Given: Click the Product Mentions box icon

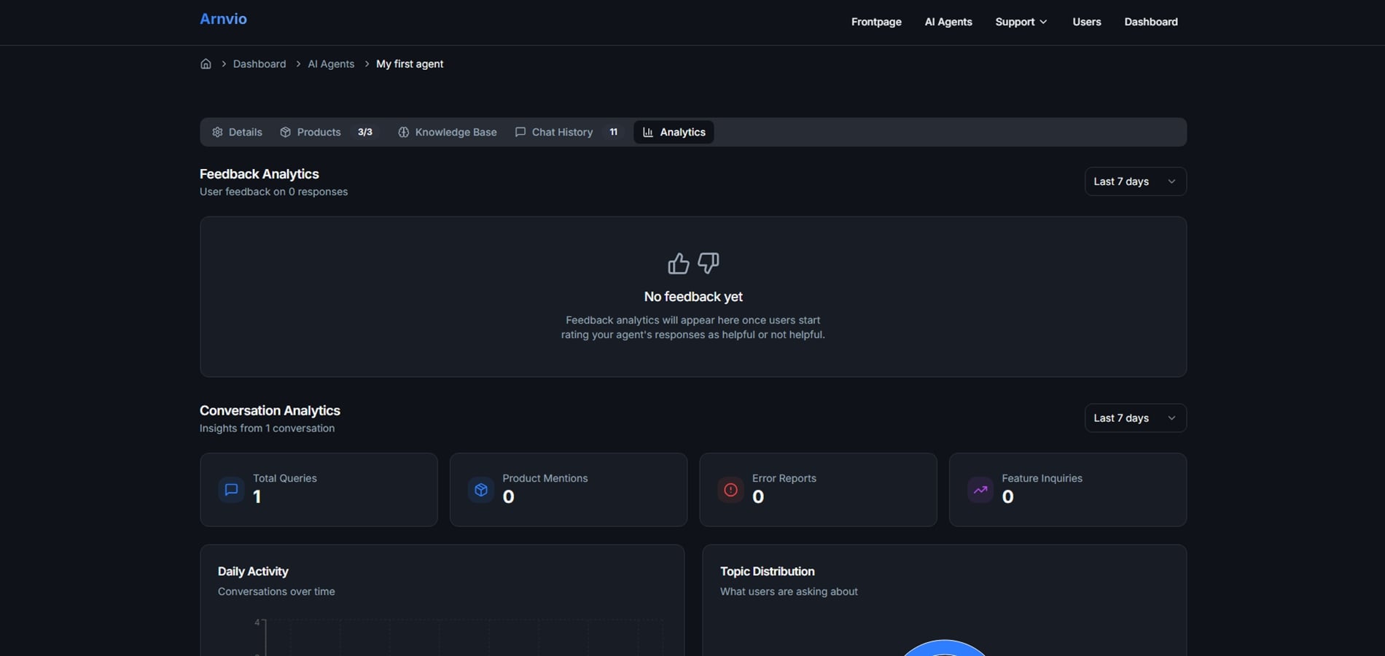Looking at the screenshot, I should [481, 490].
